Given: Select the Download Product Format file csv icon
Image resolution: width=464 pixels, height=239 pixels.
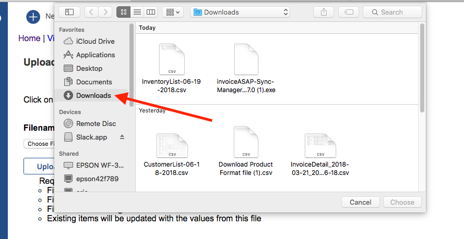Looking at the screenshot, I should click(246, 142).
